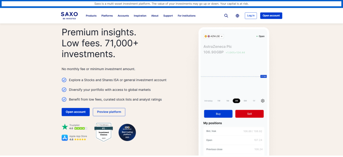Screen dimensions: 343x157
Task: Click the Best trading platform 2025 badge
Action: click(127, 132)
